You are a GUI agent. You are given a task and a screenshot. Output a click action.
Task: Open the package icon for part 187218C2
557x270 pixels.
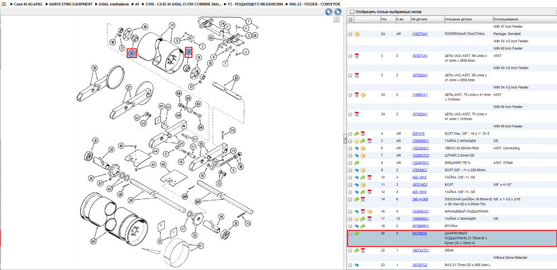(363, 185)
